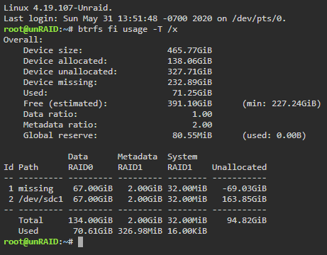This screenshot has height=255, width=327.
Task: Click the terminal cursor block at the prompt
Action: click(x=80, y=242)
